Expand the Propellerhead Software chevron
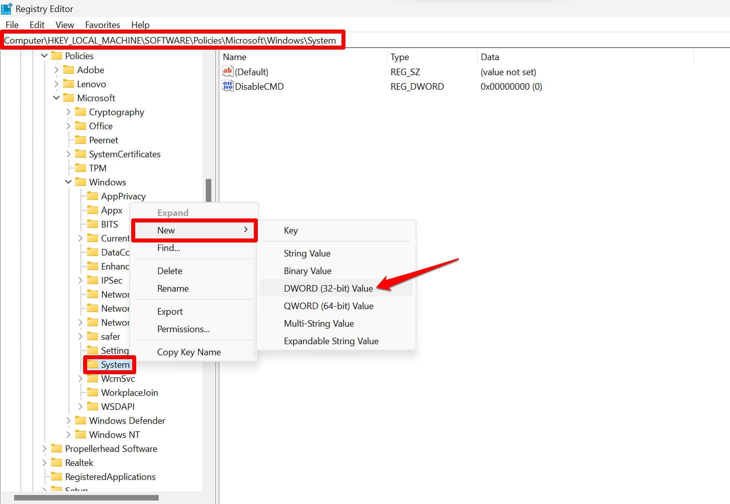This screenshot has height=504, width=730. (x=45, y=448)
